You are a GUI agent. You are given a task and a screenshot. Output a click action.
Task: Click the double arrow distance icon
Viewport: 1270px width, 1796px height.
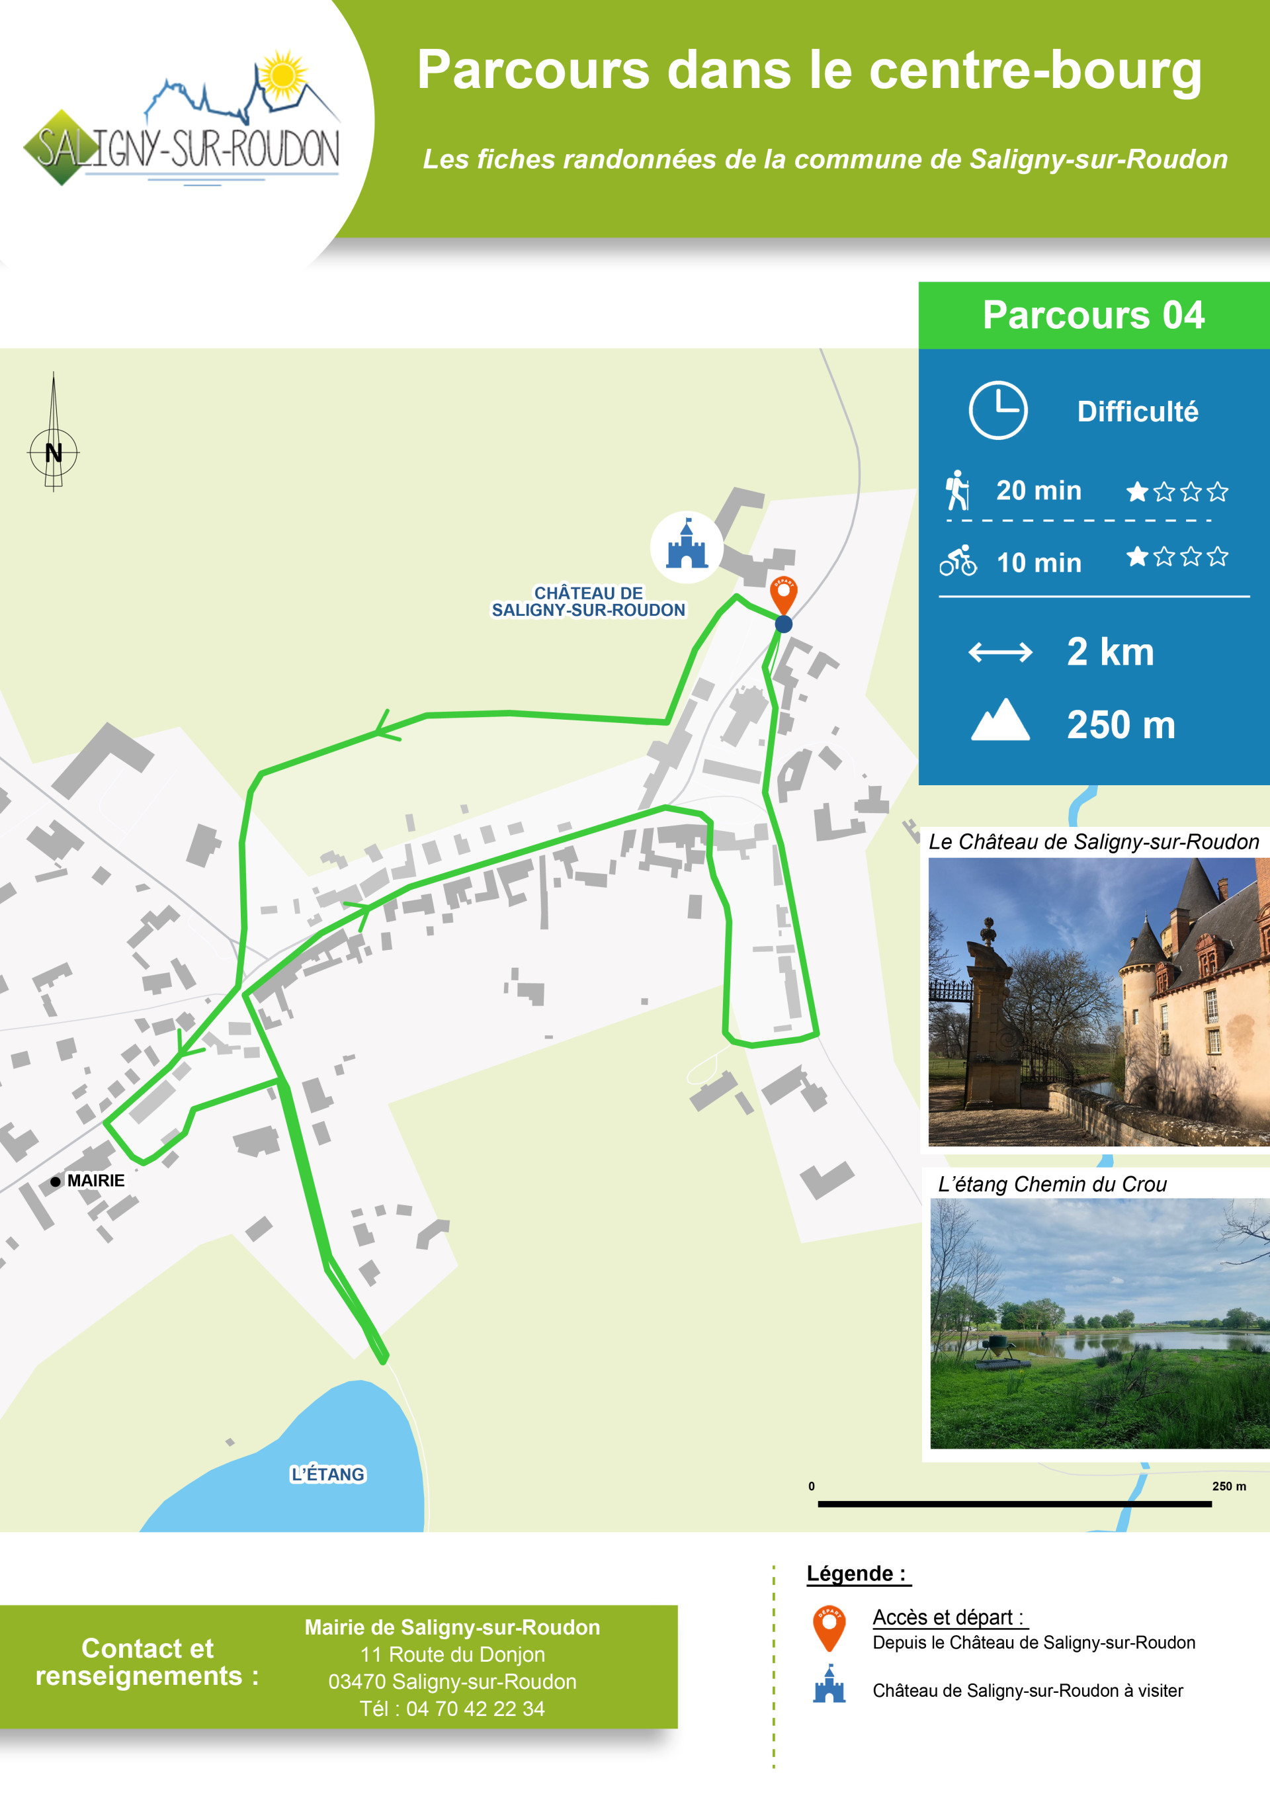click(x=1000, y=652)
